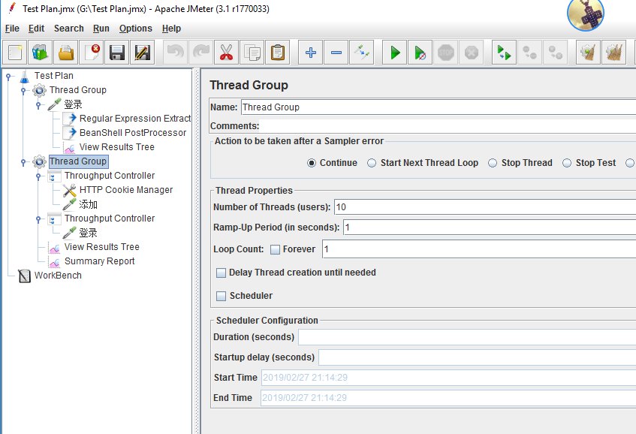Screen dimensions: 636x434
Task: Click the Comments field
Action: tap(448, 126)
